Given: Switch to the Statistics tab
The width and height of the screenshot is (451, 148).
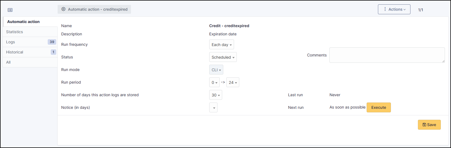Looking at the screenshot, I should click(15, 32).
